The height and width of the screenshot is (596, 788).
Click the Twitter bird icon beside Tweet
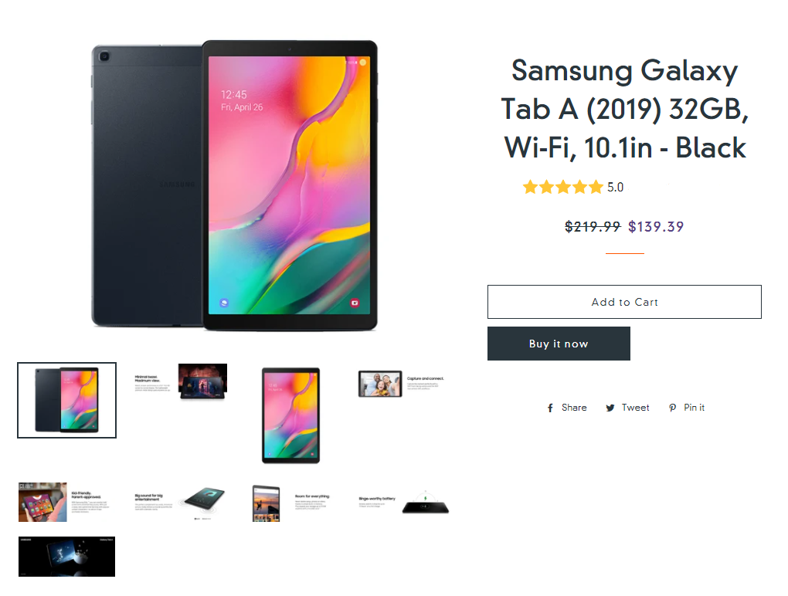[610, 408]
